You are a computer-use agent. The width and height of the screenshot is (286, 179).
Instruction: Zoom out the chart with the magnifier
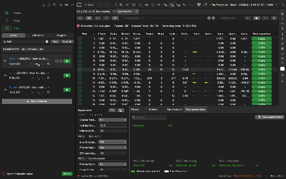point(116,5)
